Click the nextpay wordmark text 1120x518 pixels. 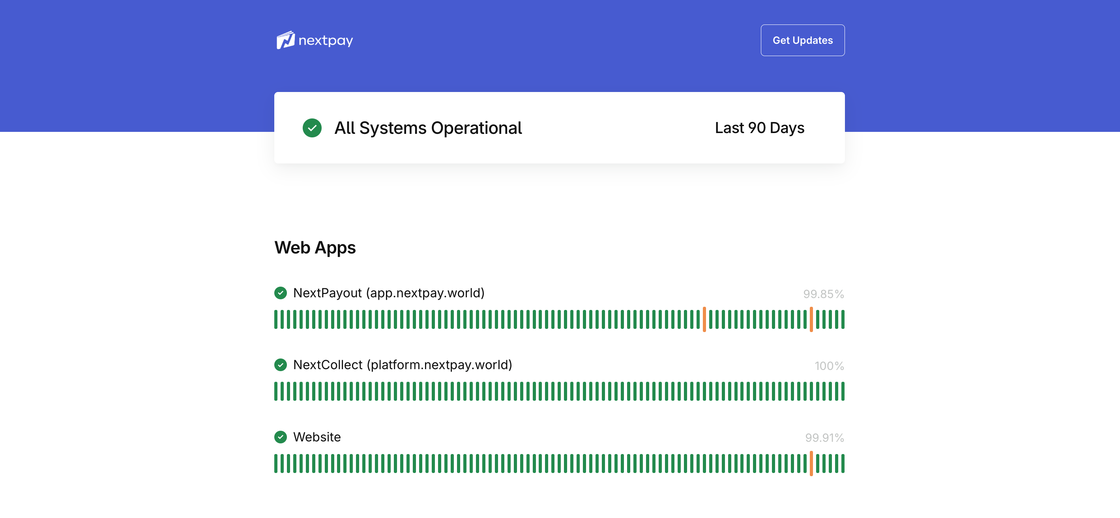pos(326,40)
